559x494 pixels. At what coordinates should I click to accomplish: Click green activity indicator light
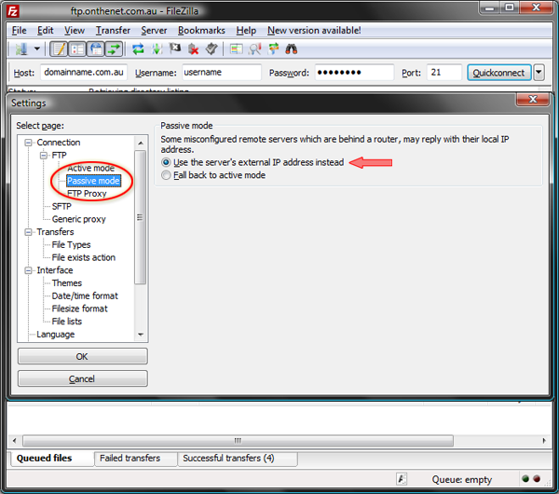[x=525, y=479]
